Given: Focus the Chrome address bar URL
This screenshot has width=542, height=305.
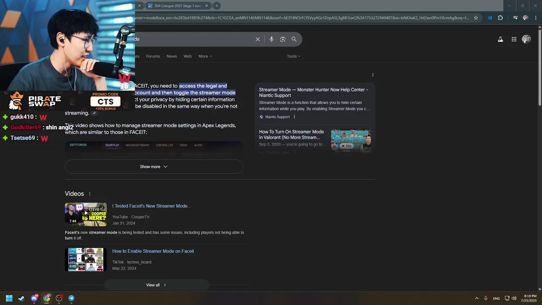Looking at the screenshot, I should (301, 18).
